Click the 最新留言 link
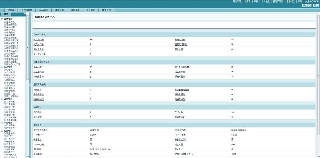This screenshot has width=320, height=158. click(x=38, y=117)
